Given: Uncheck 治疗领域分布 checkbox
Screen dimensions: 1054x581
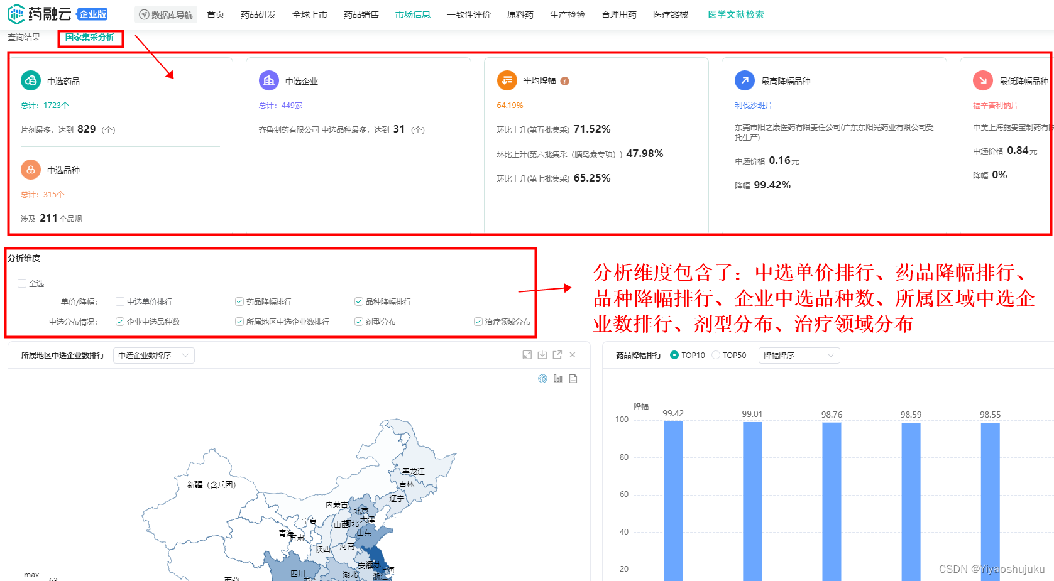Looking at the screenshot, I should pos(478,322).
